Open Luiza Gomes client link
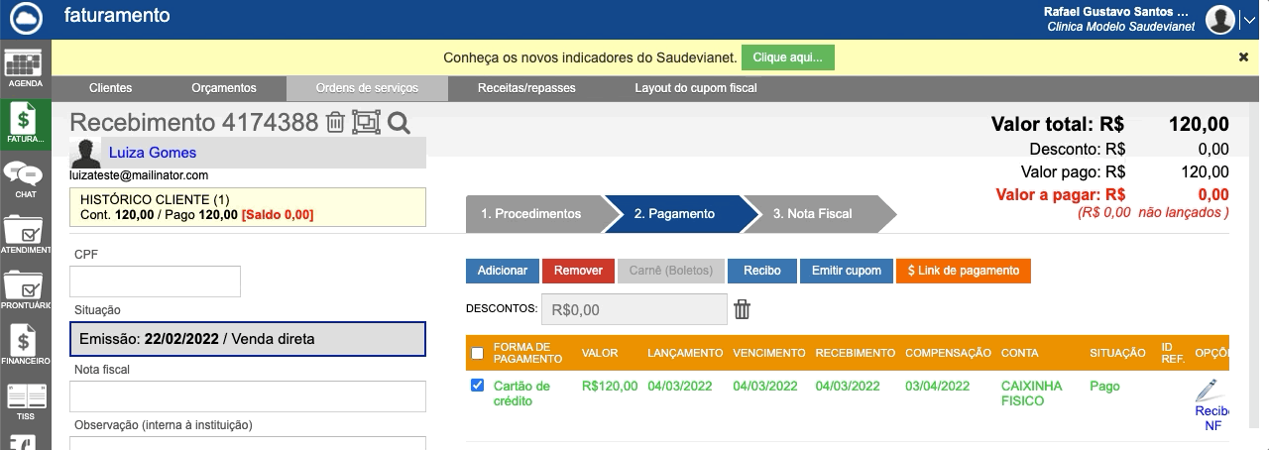The width and height of the screenshot is (1269, 450). (153, 153)
